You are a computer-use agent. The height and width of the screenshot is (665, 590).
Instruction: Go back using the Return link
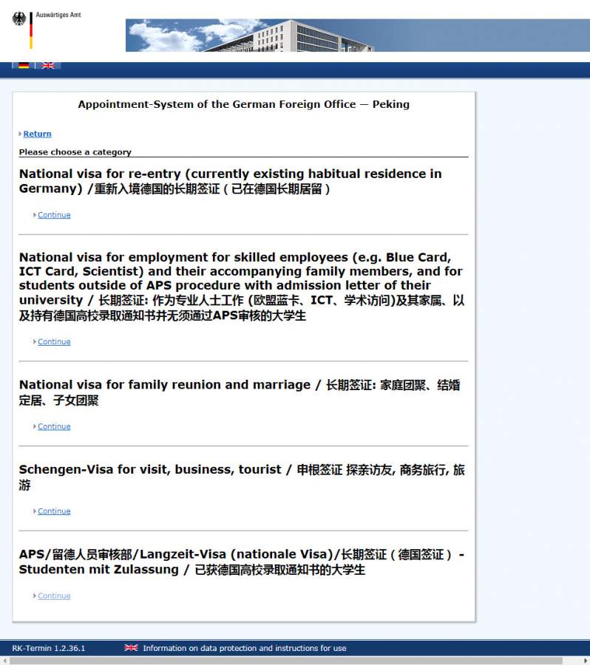[x=37, y=134]
